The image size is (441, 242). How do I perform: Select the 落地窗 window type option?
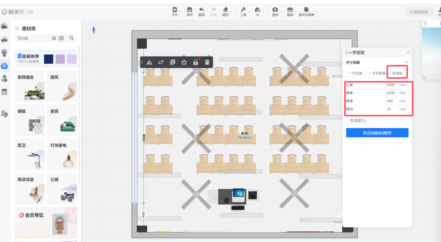click(x=397, y=73)
